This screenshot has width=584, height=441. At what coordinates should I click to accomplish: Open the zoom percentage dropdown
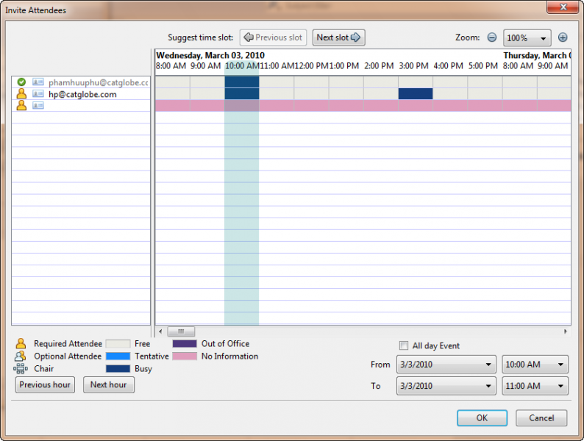[x=527, y=37]
